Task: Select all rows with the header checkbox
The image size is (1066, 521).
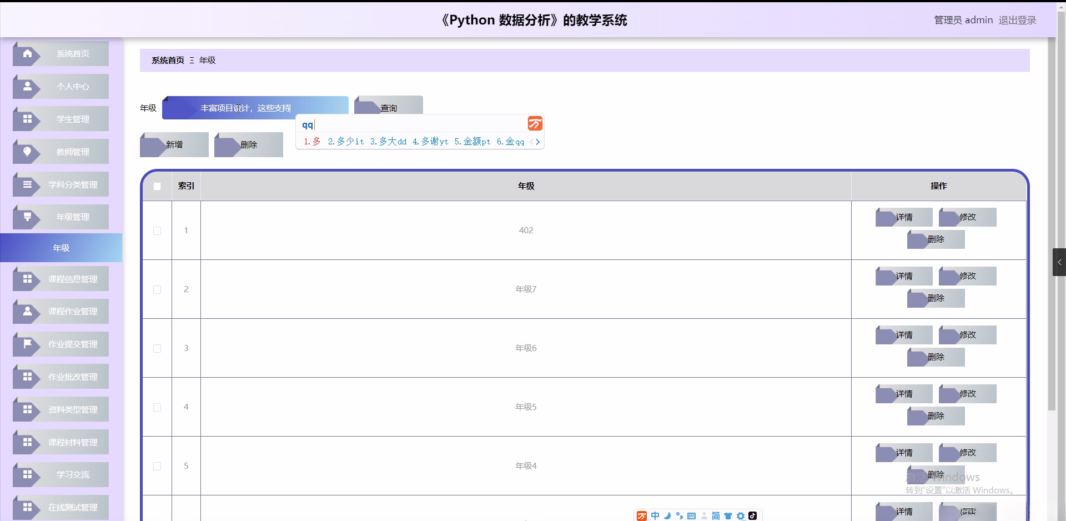Action: (x=157, y=186)
